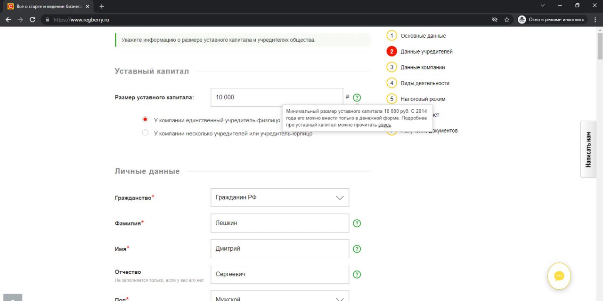Click the 'здесь' link in tooltip
Viewport: 603px width, 301px height.
[x=384, y=125]
